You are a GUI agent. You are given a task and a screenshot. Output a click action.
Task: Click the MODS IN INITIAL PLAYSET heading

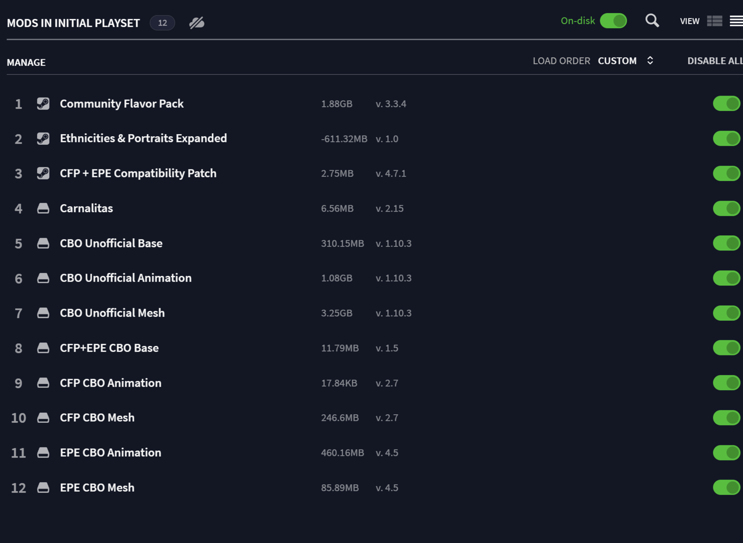73,23
